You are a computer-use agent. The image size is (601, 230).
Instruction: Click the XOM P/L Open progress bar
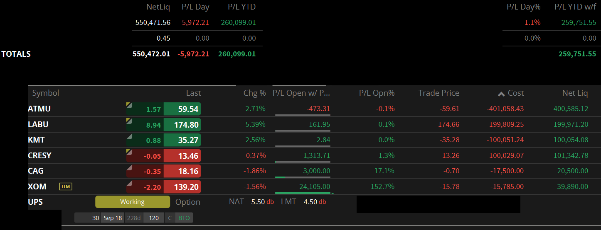tap(303, 193)
